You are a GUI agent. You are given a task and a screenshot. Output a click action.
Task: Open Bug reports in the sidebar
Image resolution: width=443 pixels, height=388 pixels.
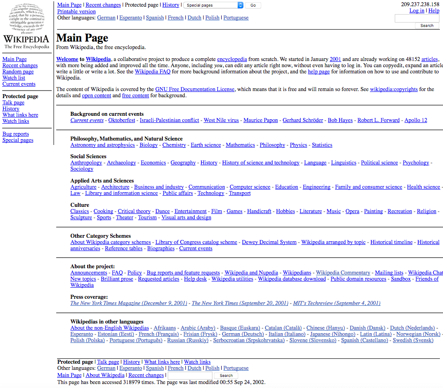pyautogui.click(x=15, y=134)
